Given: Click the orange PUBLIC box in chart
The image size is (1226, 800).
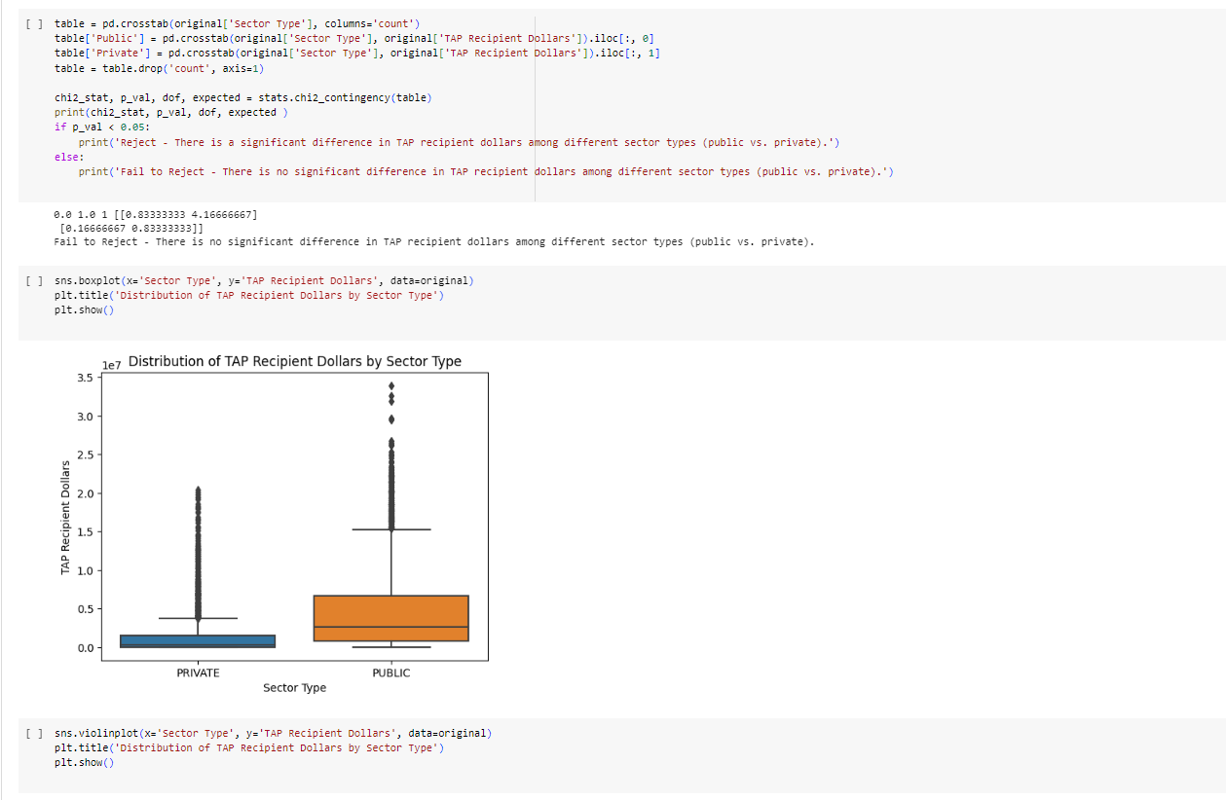Looking at the screenshot, I should click(x=390, y=618).
